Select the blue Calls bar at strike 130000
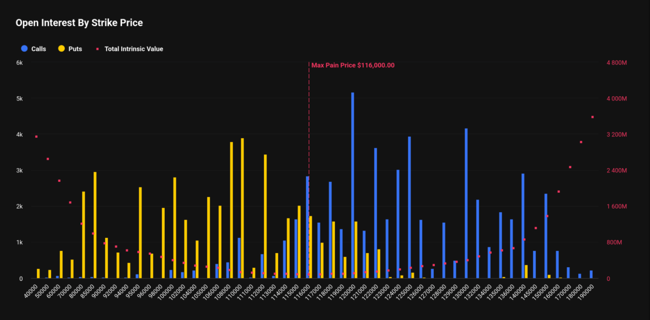The height and width of the screenshot is (320, 650). (x=466, y=203)
